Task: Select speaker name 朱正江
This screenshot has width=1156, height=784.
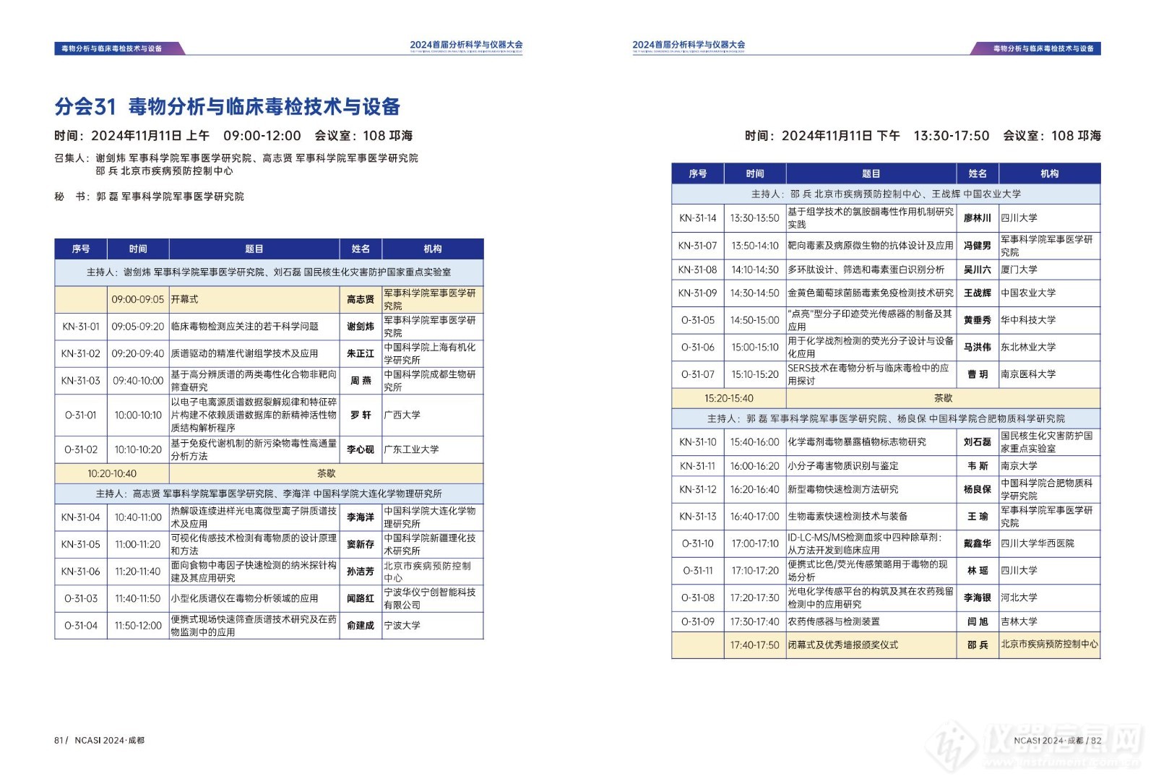Action: (361, 353)
